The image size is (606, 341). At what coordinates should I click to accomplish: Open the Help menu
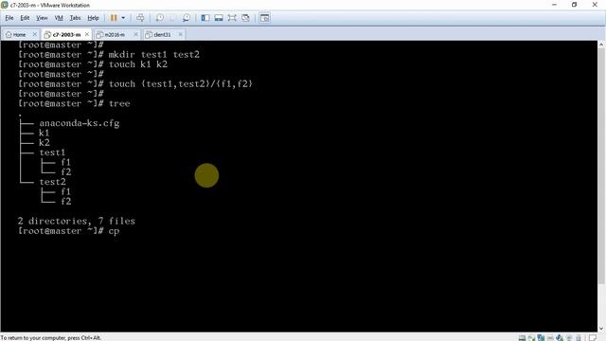93,18
